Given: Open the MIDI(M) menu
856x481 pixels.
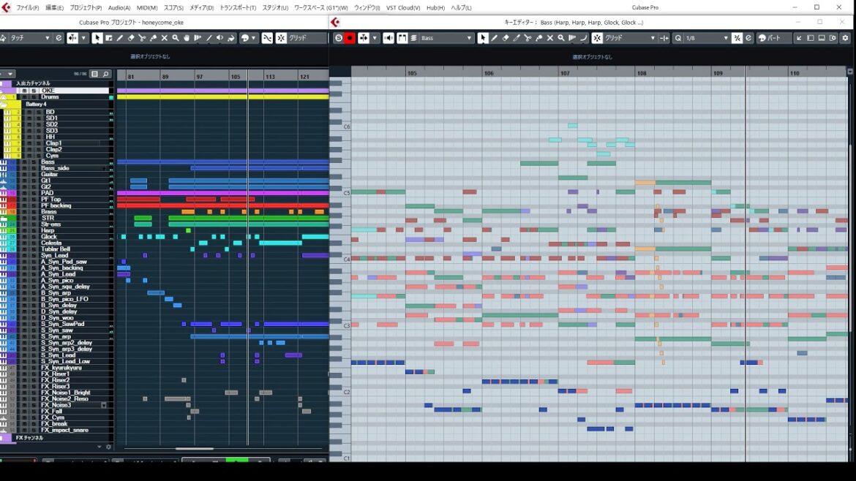Looking at the screenshot, I should pos(147,7).
